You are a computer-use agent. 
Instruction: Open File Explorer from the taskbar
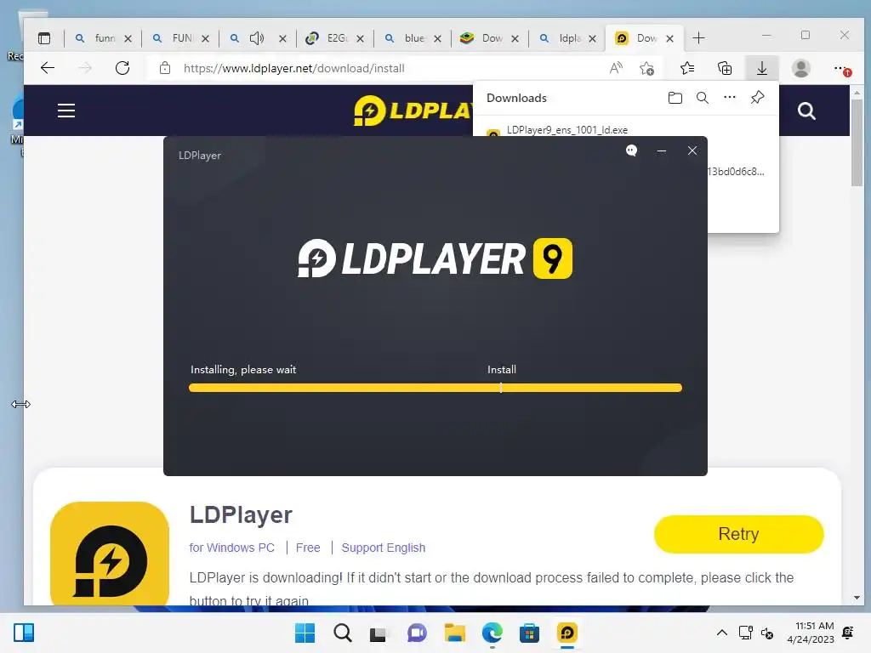coord(454,633)
